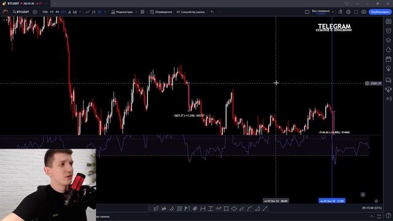Click the blue date label on time axis

332,201
